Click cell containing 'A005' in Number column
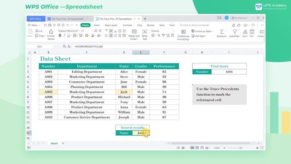Viewport: 291px width, 164px height. pos(49,92)
